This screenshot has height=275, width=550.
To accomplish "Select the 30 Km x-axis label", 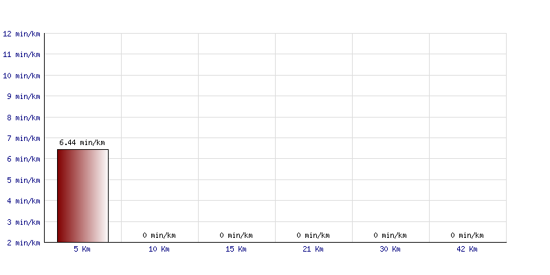I will coord(390,249).
